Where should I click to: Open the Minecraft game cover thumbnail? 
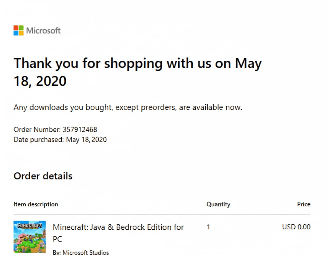click(x=30, y=237)
